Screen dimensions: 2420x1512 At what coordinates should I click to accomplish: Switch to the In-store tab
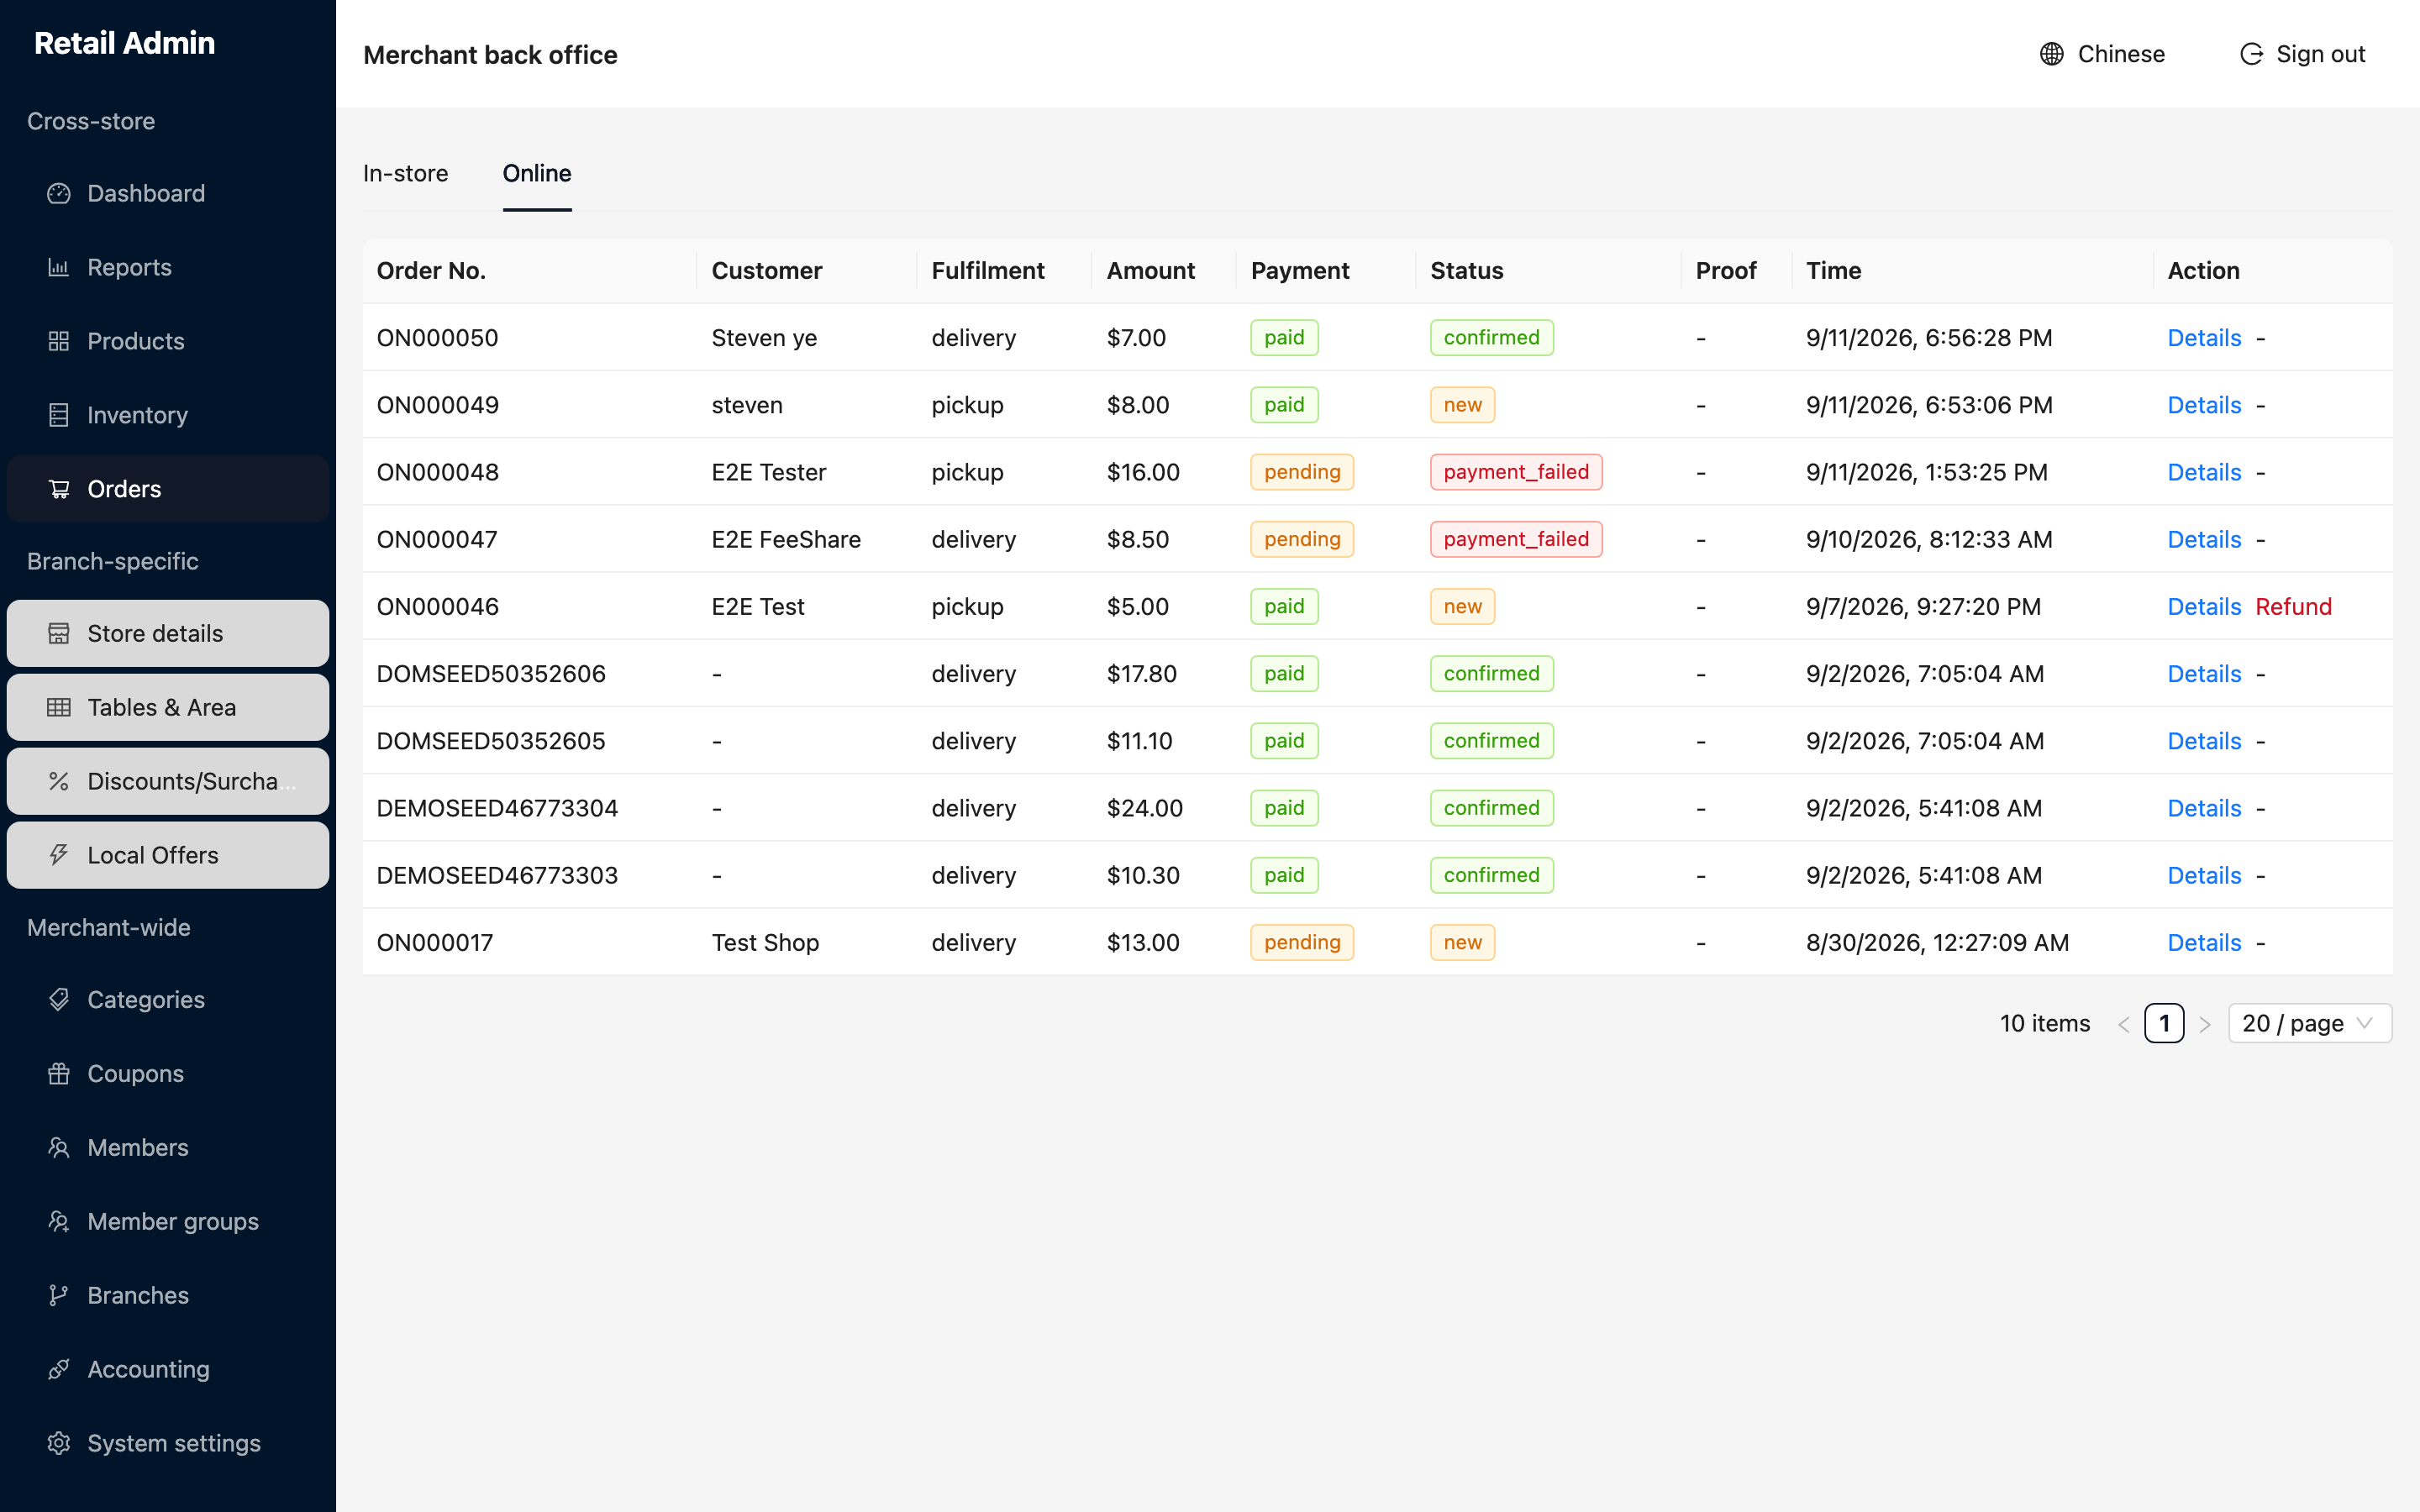coord(405,173)
